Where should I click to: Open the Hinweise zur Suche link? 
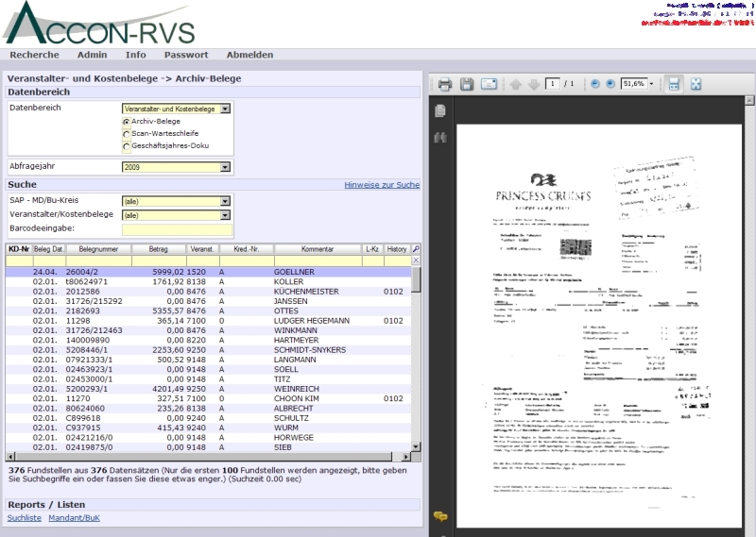point(382,185)
